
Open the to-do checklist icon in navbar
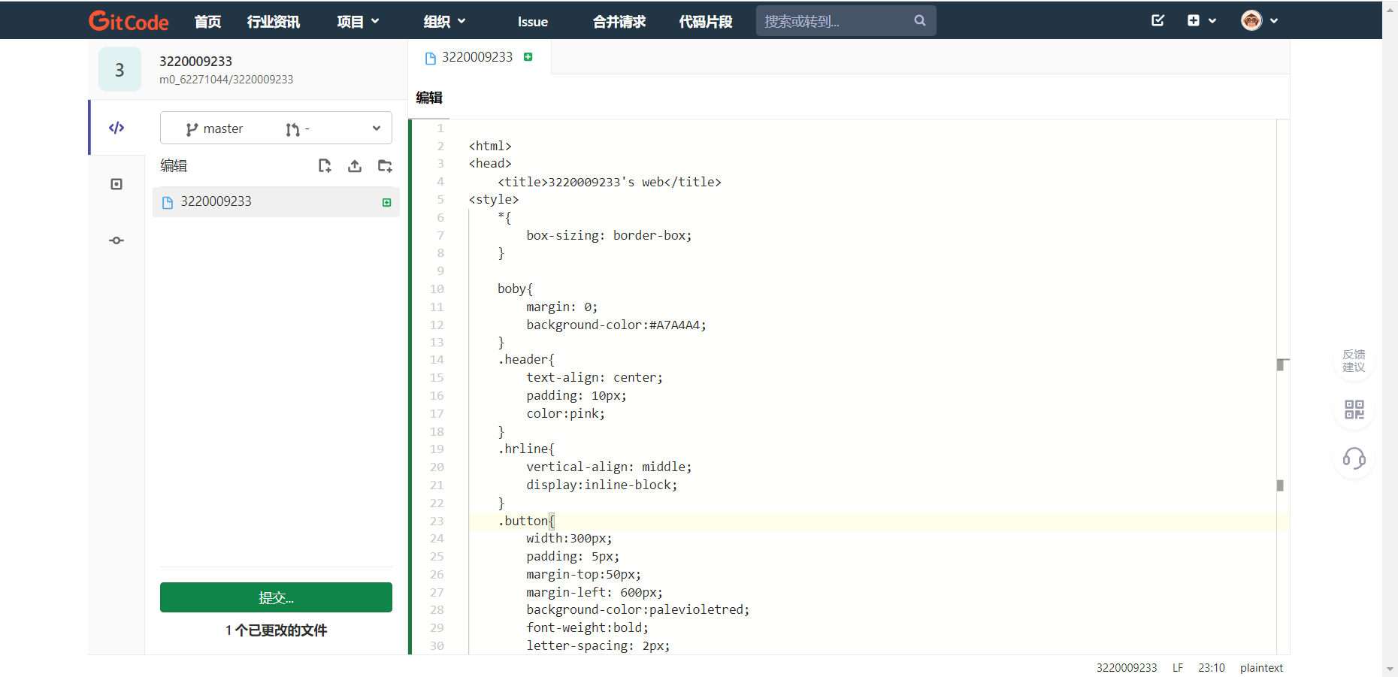(x=1158, y=20)
